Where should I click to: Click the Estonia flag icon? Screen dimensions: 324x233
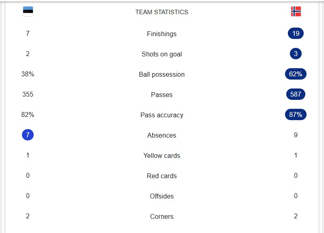[x=28, y=11]
